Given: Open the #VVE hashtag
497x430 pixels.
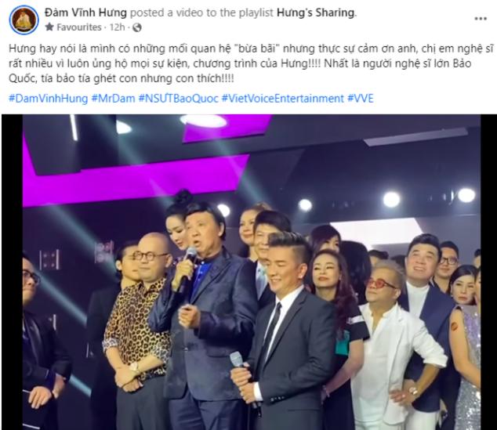Looking at the screenshot, I should point(361,99).
